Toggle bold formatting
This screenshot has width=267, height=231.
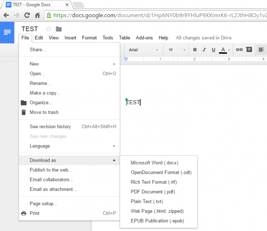(195, 50)
